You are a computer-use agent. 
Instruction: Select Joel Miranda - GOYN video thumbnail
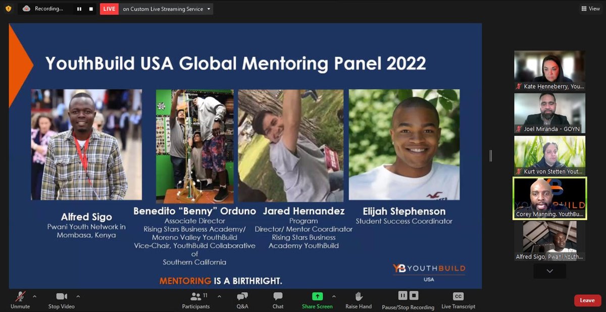[549, 113]
